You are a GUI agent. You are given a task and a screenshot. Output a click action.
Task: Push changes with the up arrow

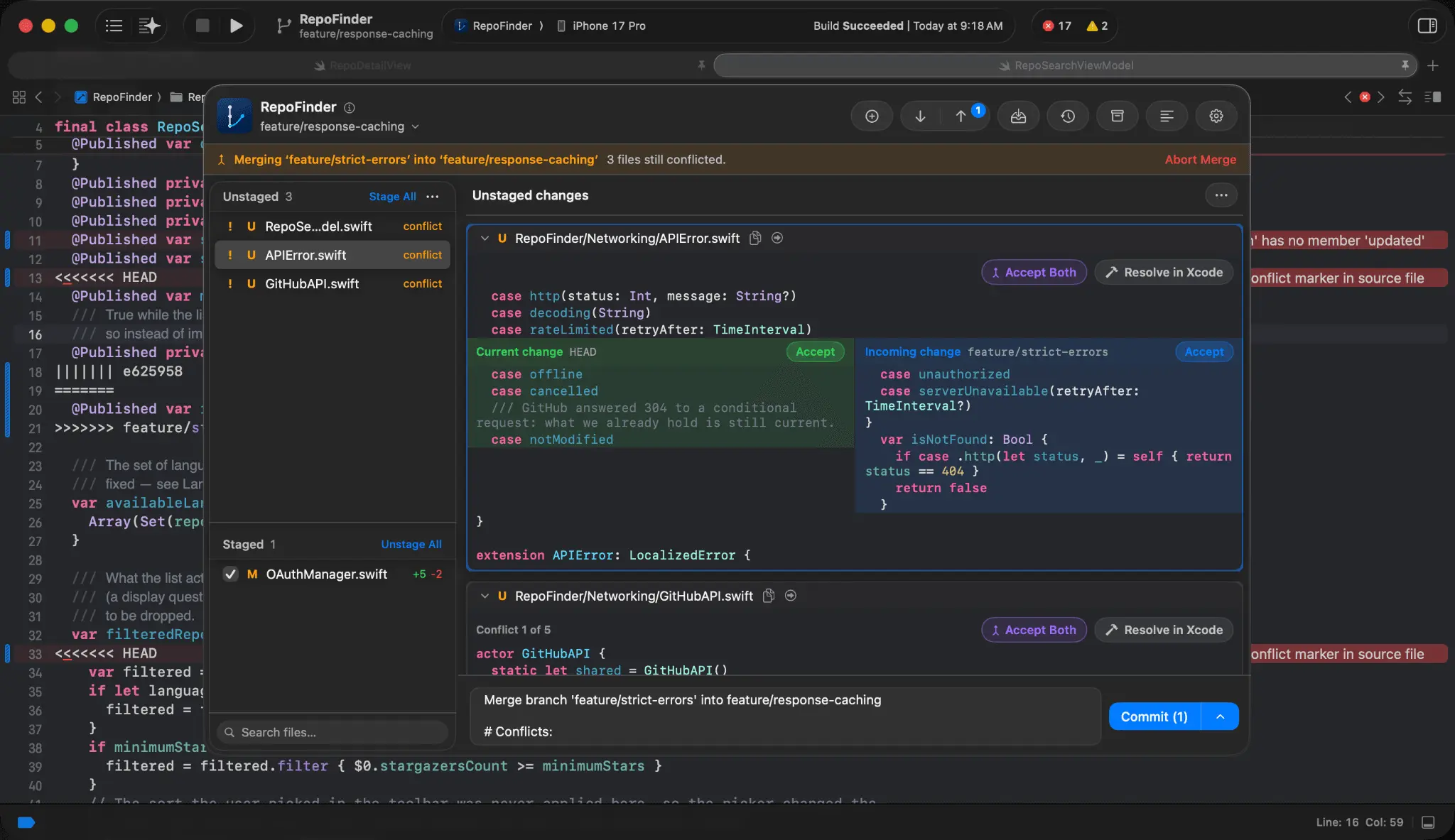(x=961, y=116)
